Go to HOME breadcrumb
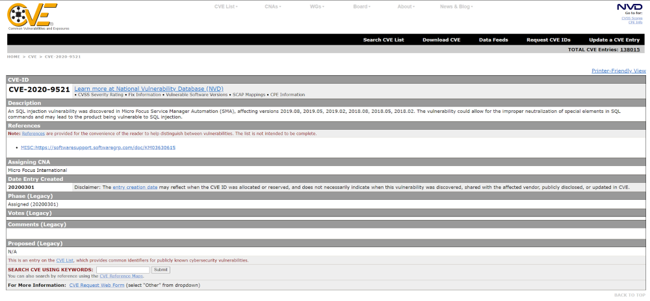 pos(13,56)
